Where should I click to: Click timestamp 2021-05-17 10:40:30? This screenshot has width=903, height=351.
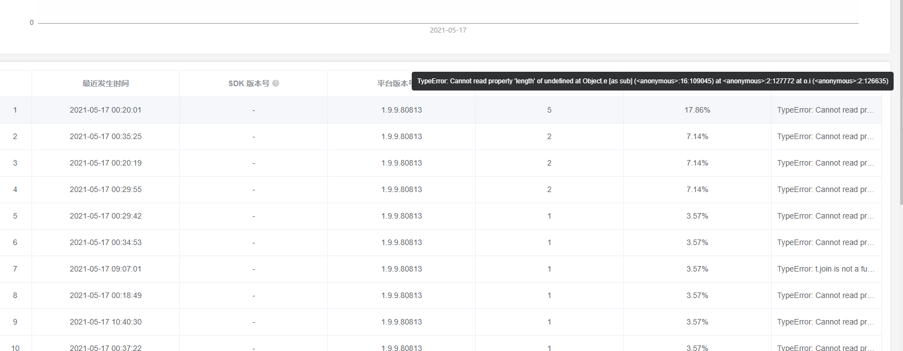pos(105,322)
